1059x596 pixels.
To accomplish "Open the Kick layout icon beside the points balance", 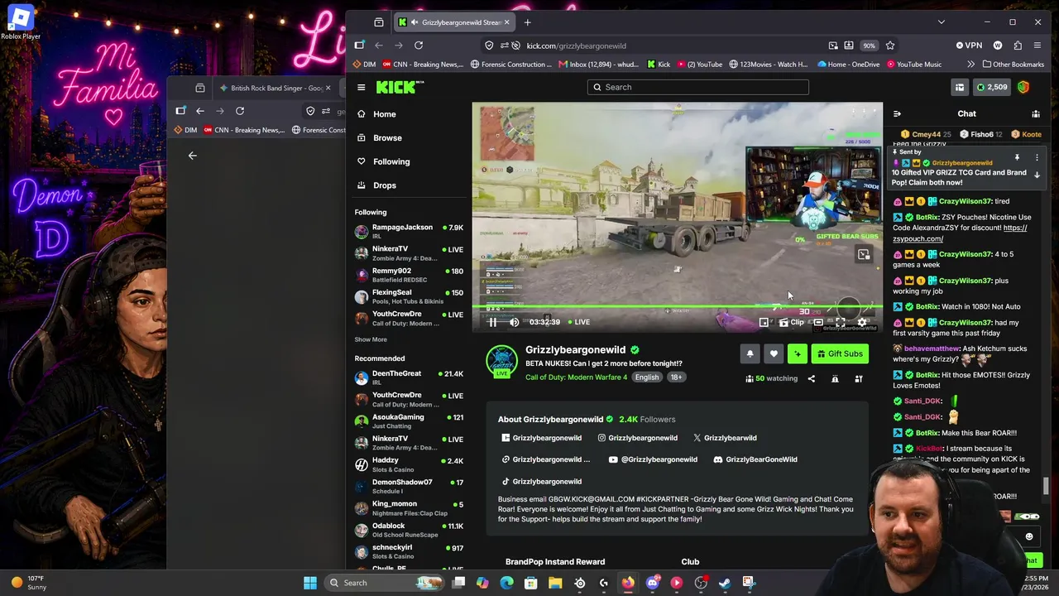I will (x=960, y=87).
